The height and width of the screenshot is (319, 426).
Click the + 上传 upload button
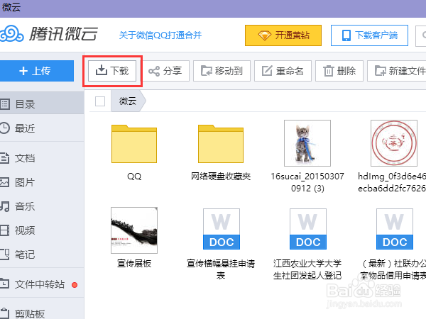click(36, 71)
